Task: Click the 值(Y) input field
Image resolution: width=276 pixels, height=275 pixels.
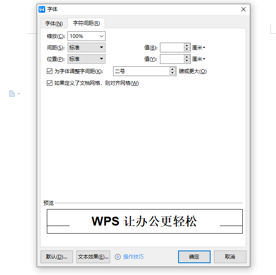Action: (x=172, y=59)
